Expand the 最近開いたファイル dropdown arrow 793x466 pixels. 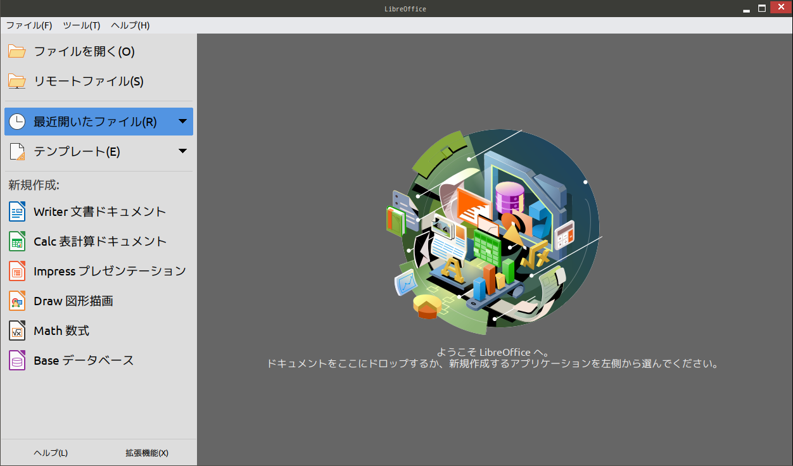(x=182, y=122)
